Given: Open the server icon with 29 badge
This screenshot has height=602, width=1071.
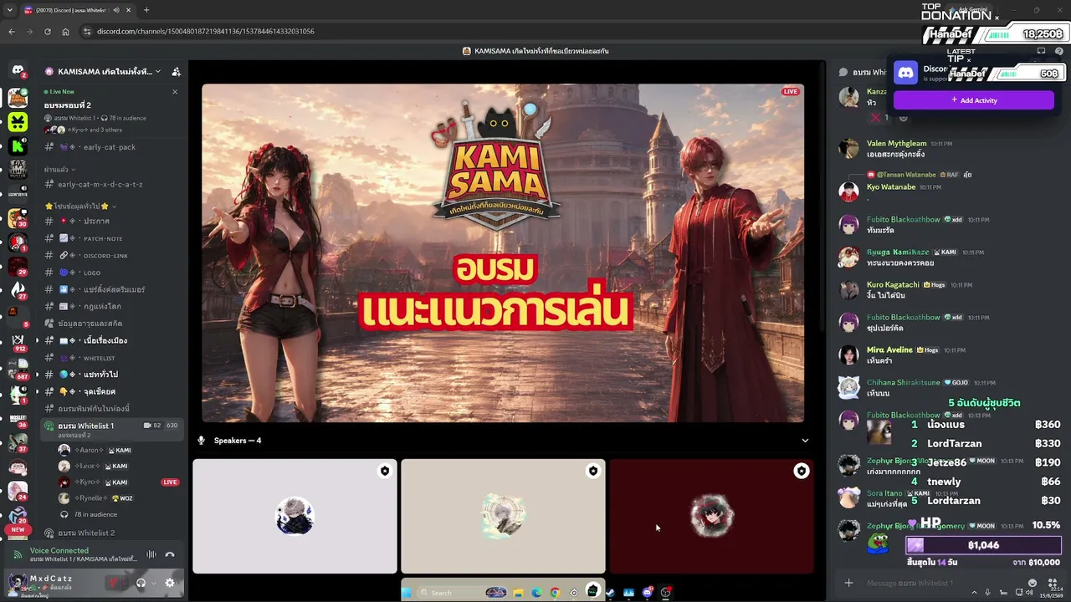Looking at the screenshot, I should click(x=18, y=267).
